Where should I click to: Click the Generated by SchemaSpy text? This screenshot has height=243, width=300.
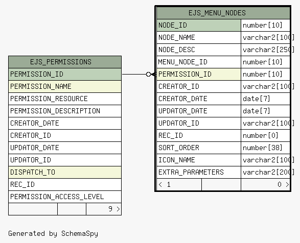53,234
